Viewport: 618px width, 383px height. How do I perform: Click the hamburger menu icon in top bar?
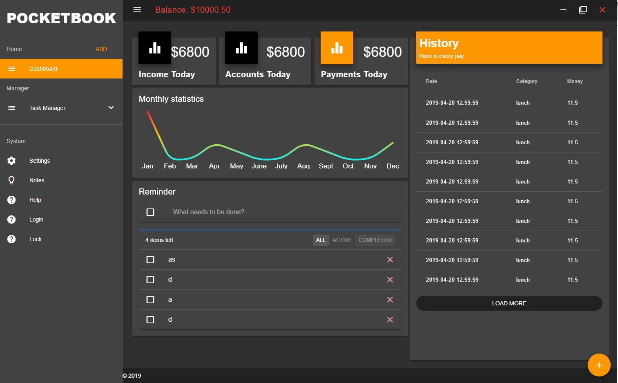pyautogui.click(x=137, y=10)
